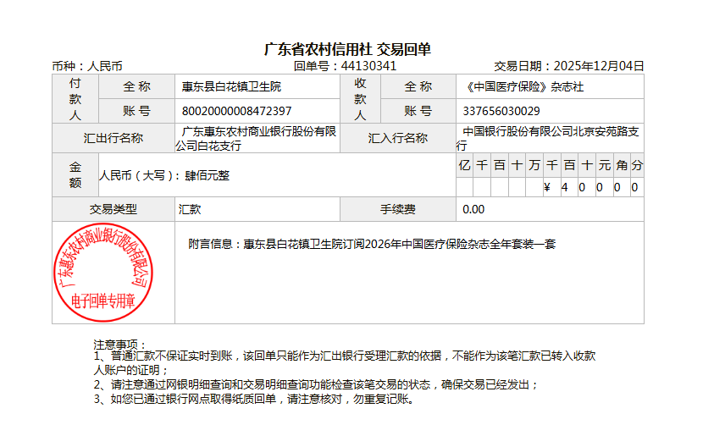Select the amount in words 肆佰元整
Image resolution: width=714 pixels, height=436 pixels.
coord(207,176)
